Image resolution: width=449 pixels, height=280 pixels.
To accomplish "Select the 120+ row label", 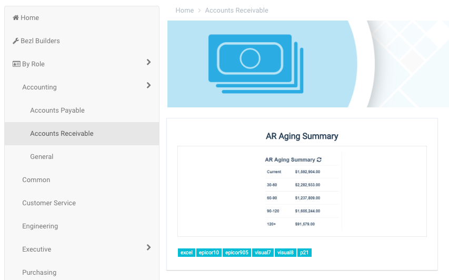I will point(271,224).
